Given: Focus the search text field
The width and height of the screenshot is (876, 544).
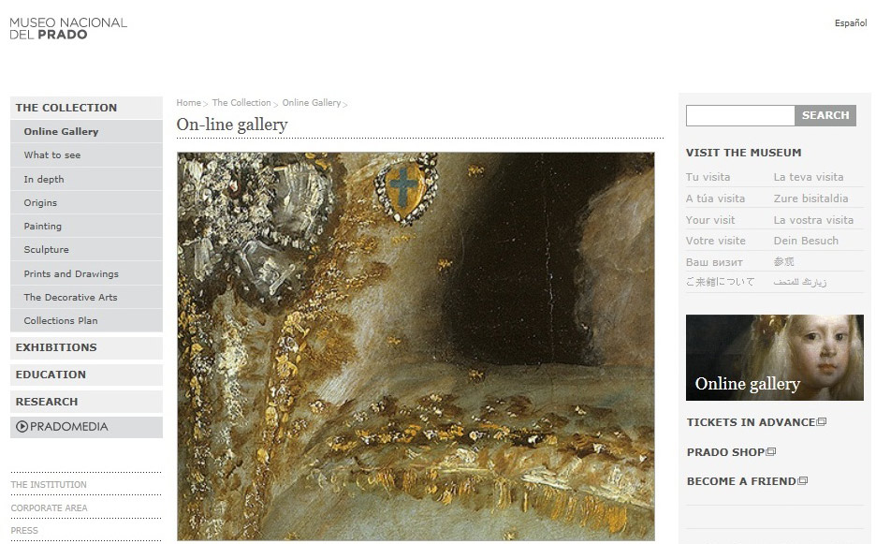Looking at the screenshot, I should tap(740, 115).
